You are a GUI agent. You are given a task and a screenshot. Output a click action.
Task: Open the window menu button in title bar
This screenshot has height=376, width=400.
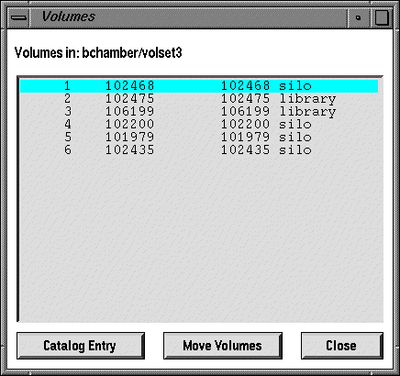(18, 17)
